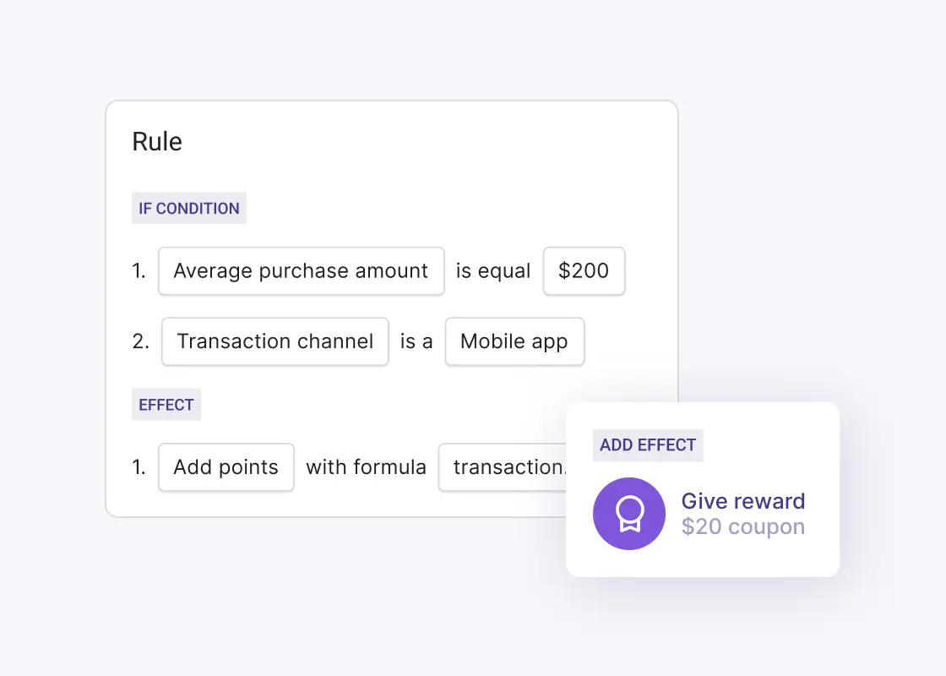Click the $20 coupon text
The image size is (946, 676).
coord(742,526)
